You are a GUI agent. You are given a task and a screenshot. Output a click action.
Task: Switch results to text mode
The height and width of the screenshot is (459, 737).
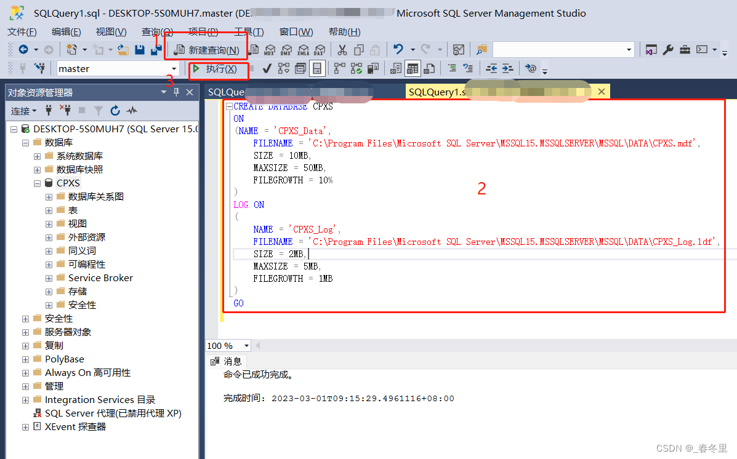396,68
